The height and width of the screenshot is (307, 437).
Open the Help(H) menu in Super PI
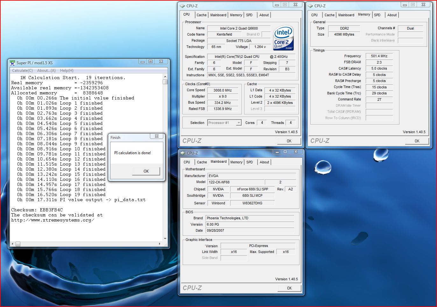(67, 71)
